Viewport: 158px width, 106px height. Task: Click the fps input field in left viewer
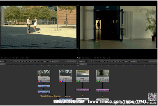(x=54, y=61)
